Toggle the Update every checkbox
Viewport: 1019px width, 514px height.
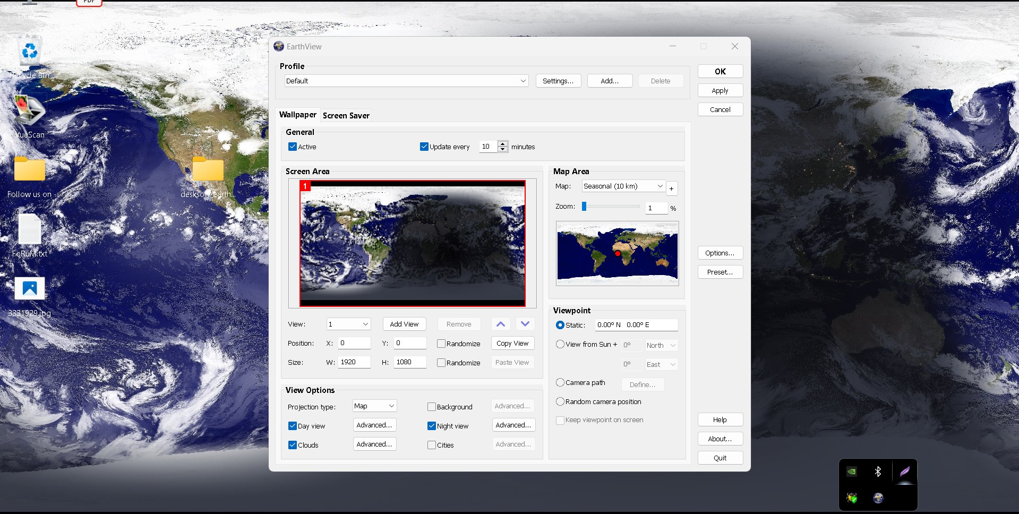[424, 147]
